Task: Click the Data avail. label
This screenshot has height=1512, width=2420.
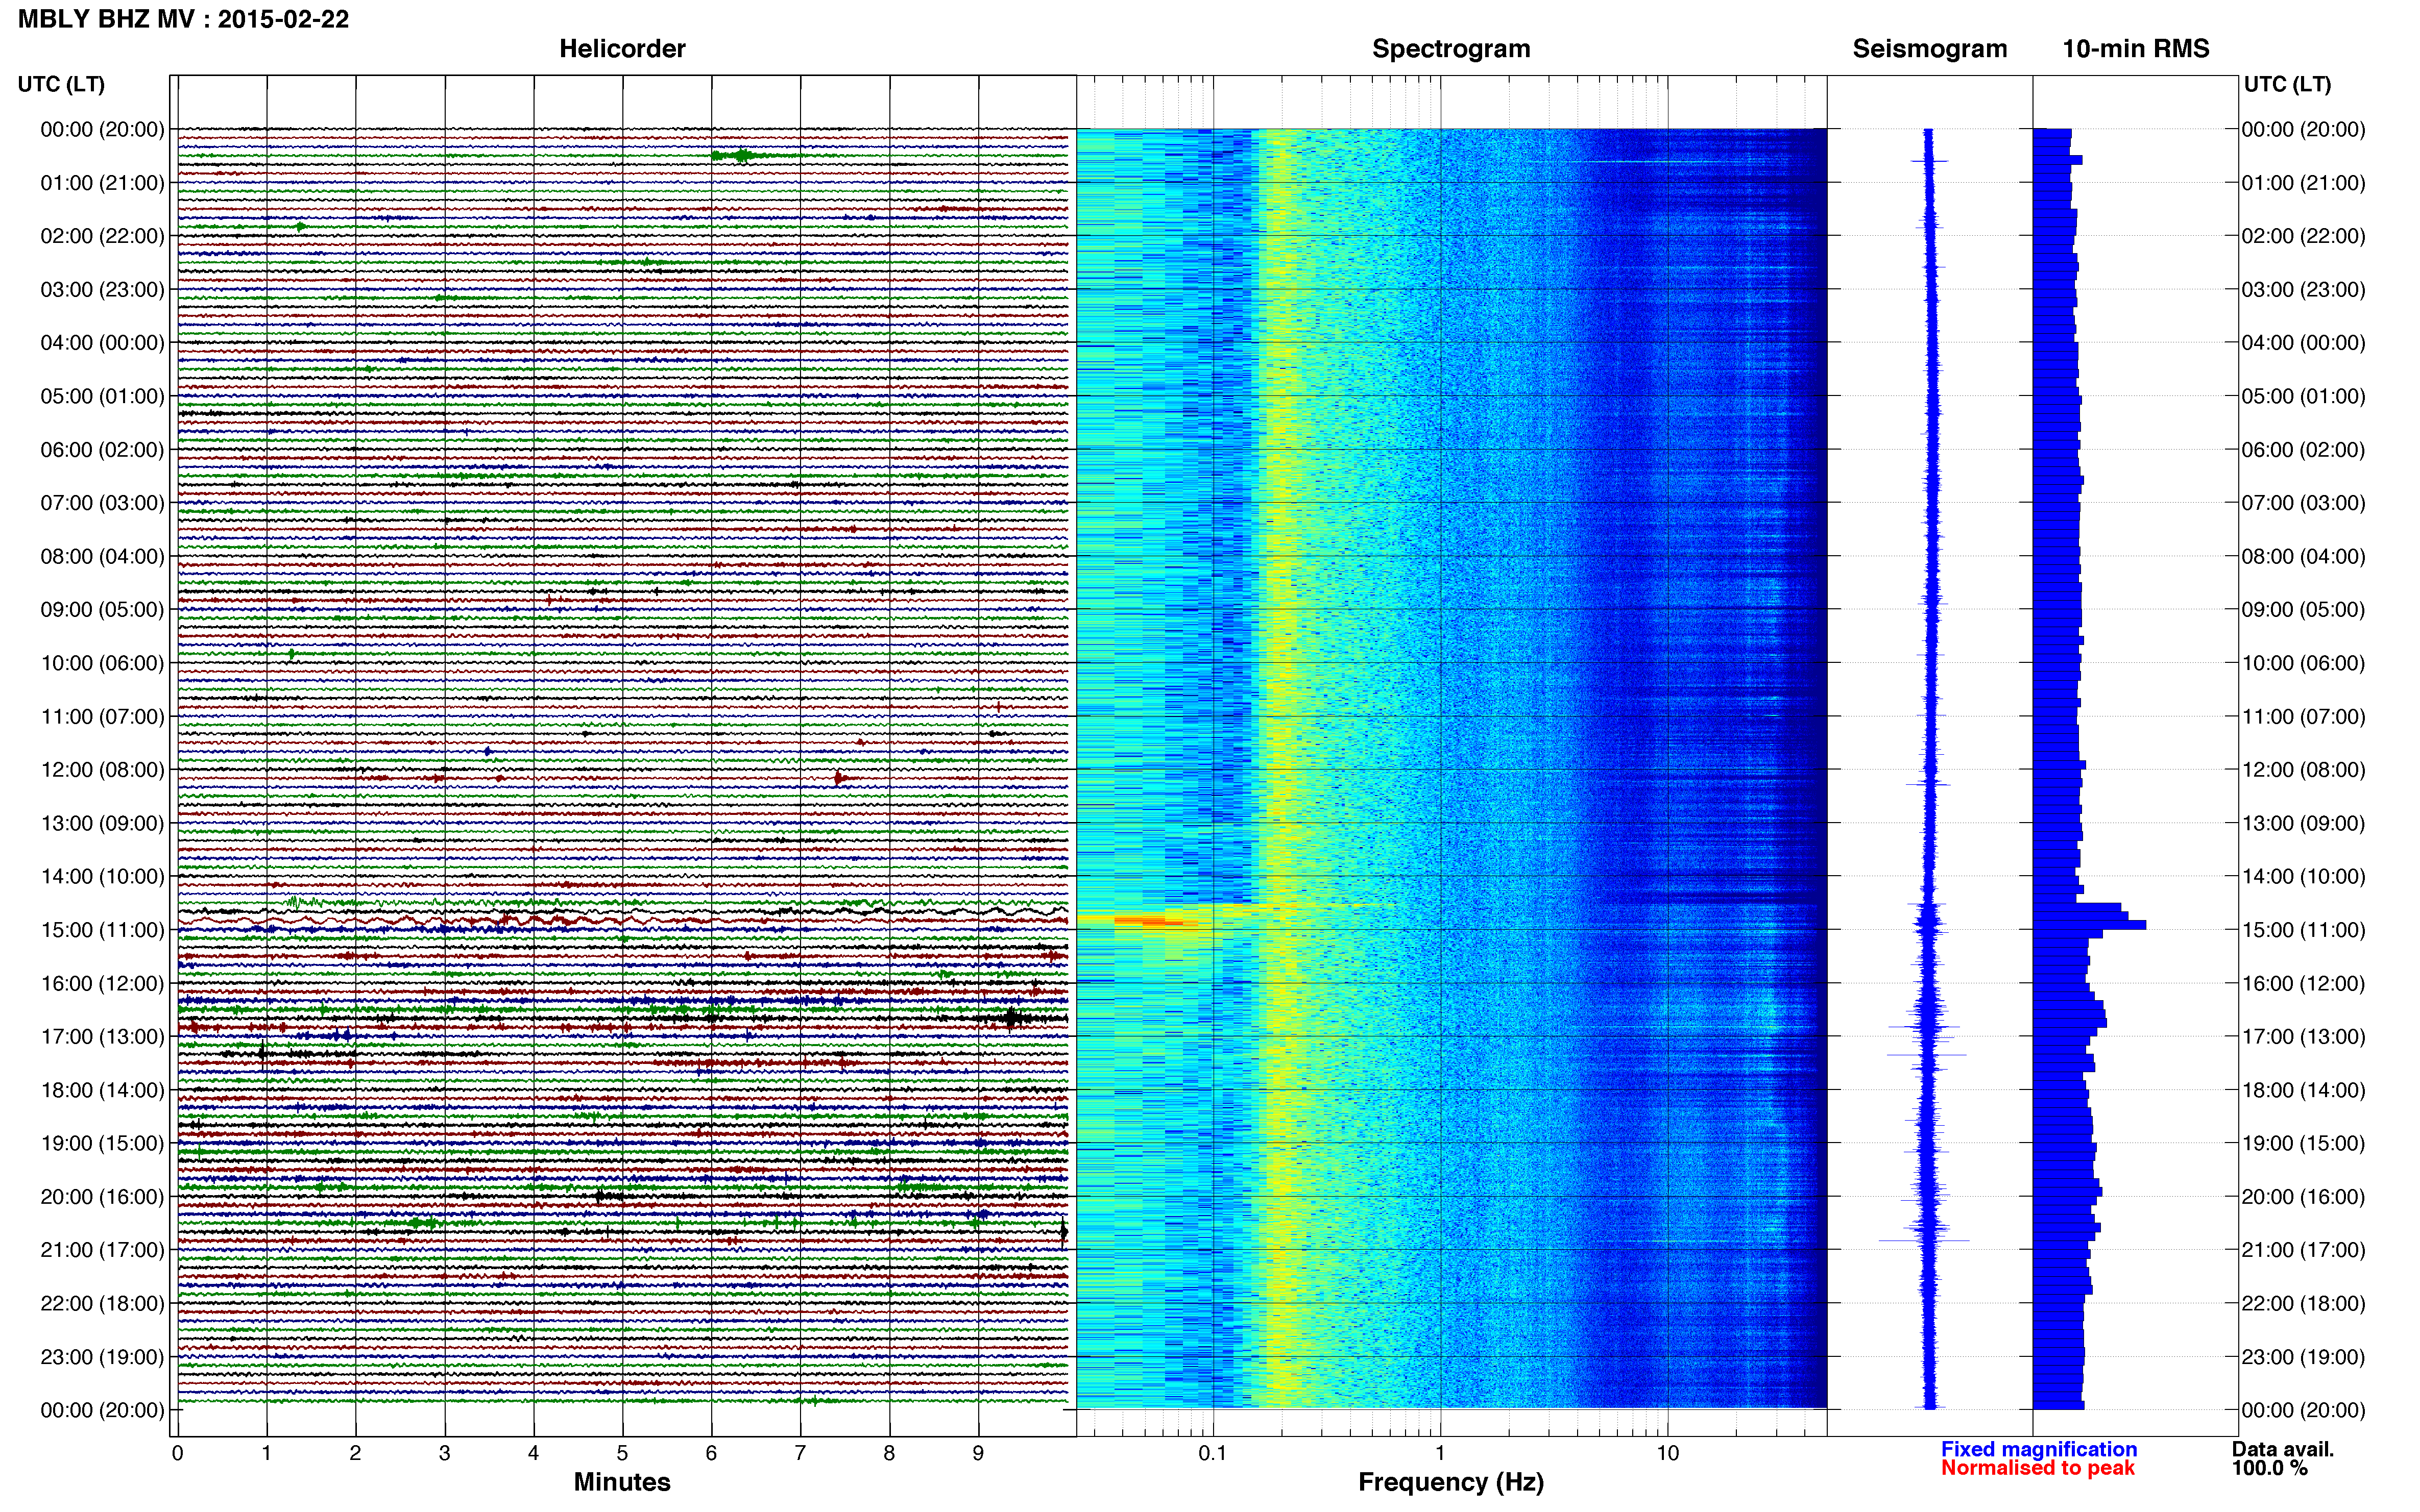Action: tap(2283, 1449)
